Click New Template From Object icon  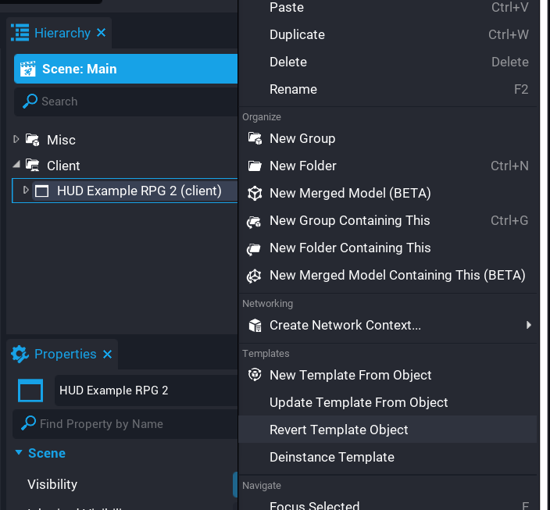pyautogui.click(x=255, y=375)
